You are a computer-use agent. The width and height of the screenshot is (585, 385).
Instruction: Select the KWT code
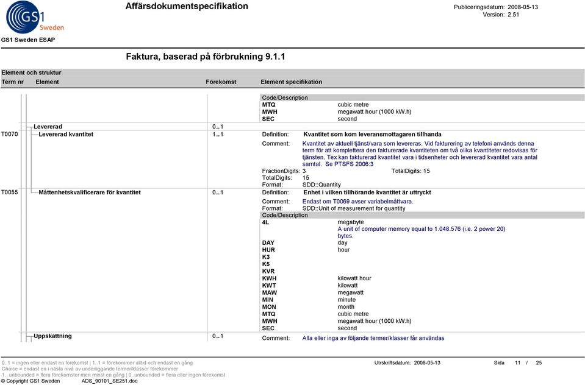[x=269, y=285]
